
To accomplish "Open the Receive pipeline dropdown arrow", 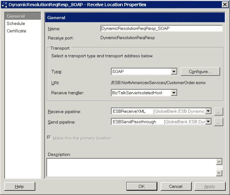I will click(208, 111).
